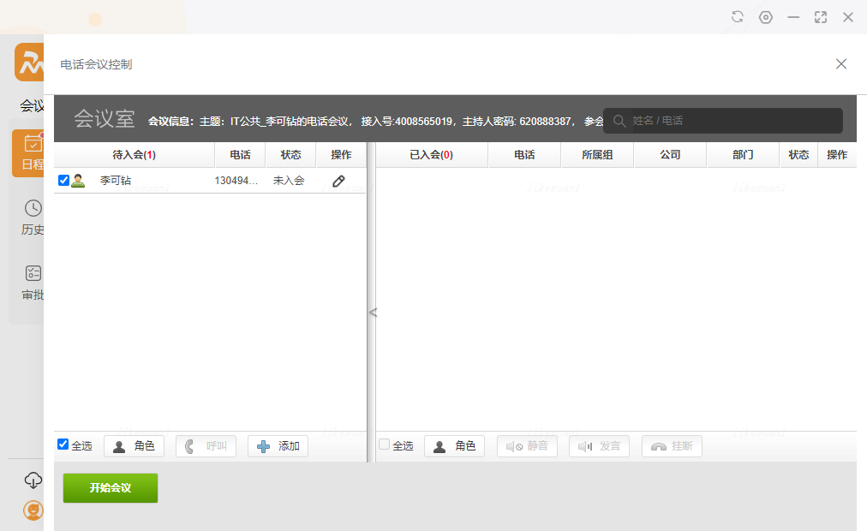This screenshot has width=867, height=531.
Task: Enable 全选 checkbox under joined list
Action: 385,444
